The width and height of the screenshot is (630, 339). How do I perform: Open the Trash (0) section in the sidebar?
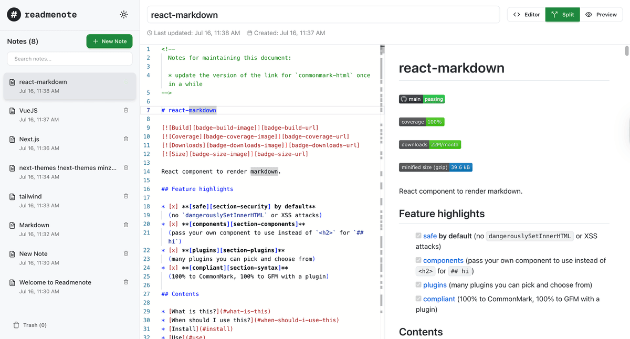[30, 325]
